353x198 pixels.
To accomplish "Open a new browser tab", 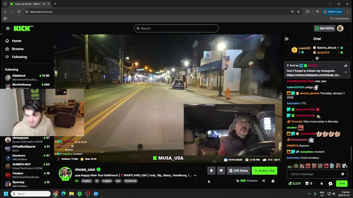I will point(55,4).
